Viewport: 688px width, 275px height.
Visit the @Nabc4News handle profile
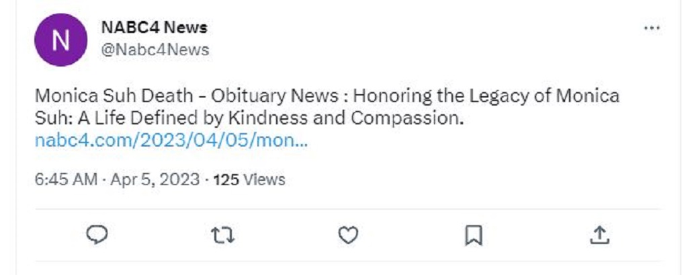pyautogui.click(x=155, y=50)
